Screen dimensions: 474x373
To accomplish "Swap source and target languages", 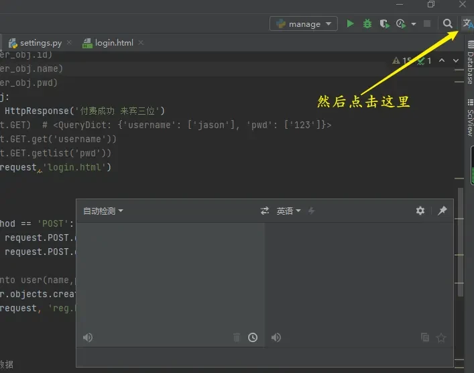I will pyautogui.click(x=265, y=211).
